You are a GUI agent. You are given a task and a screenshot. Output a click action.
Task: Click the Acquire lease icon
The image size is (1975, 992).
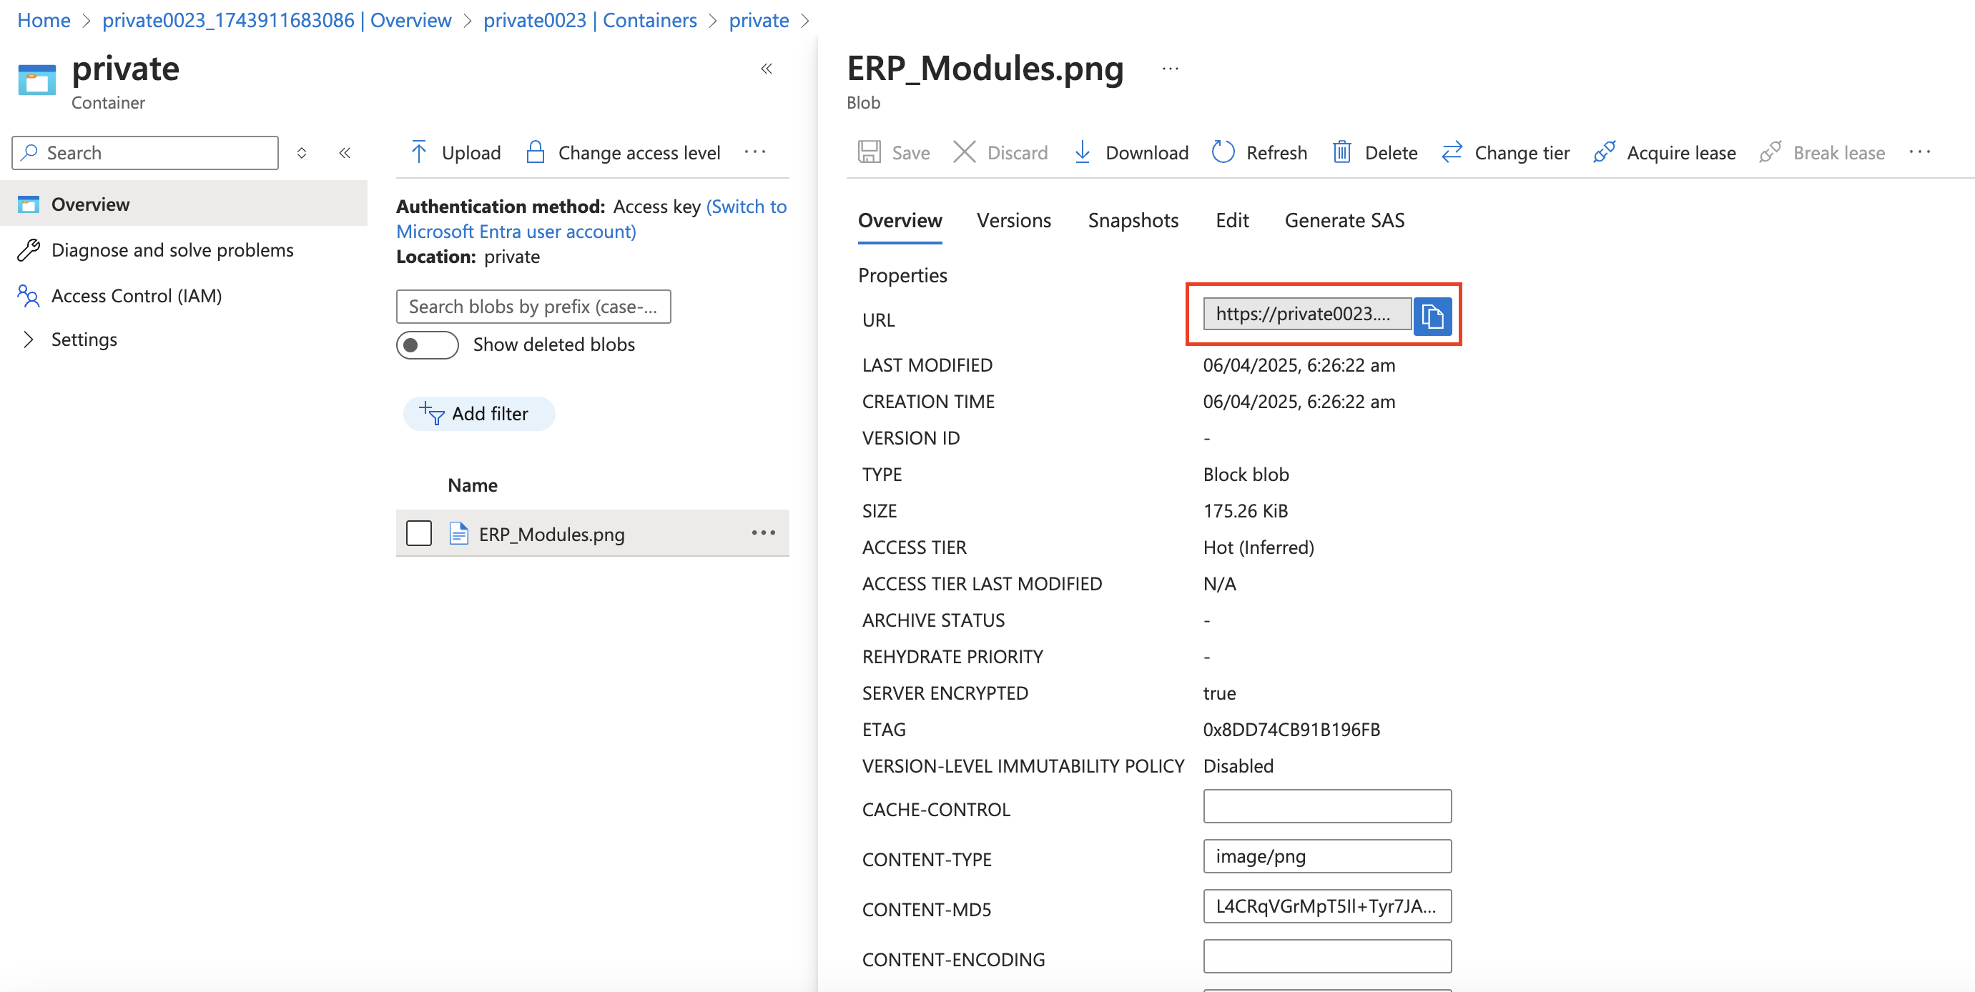(x=1603, y=152)
